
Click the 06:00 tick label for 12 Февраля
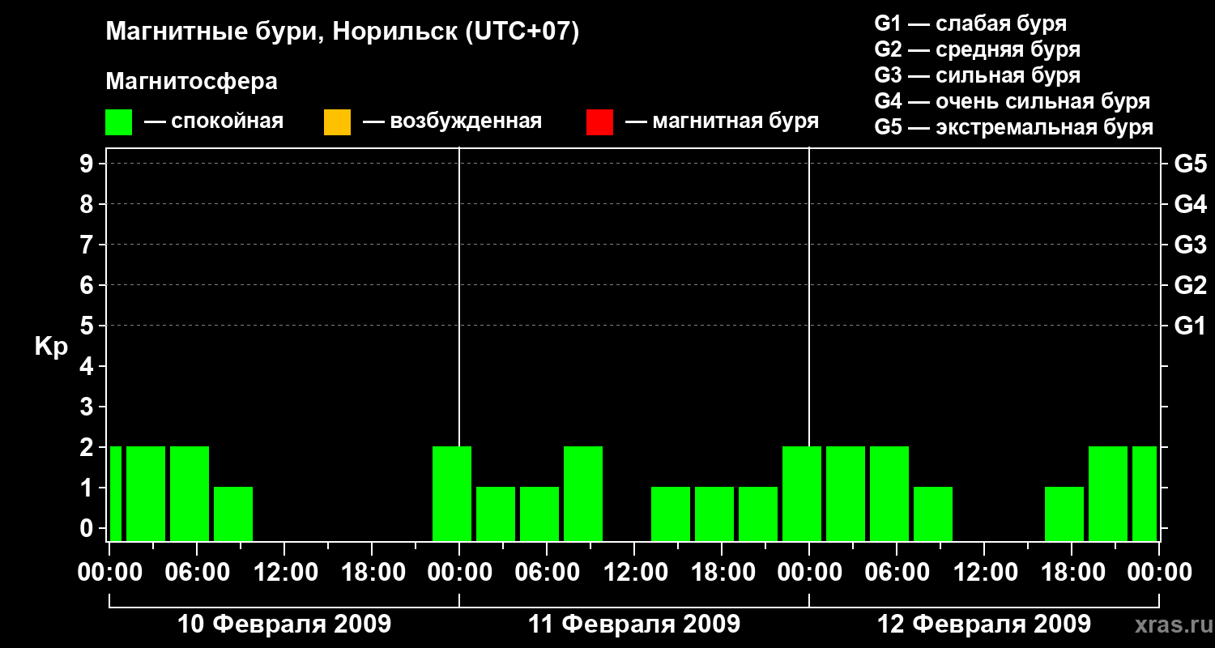pyautogui.click(x=896, y=572)
